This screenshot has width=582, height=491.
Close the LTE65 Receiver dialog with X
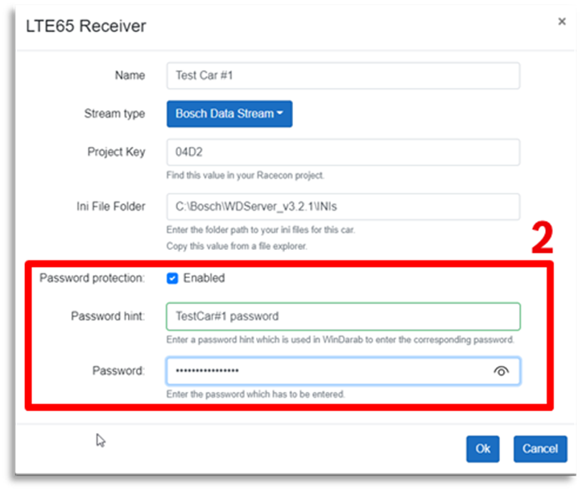click(x=562, y=22)
